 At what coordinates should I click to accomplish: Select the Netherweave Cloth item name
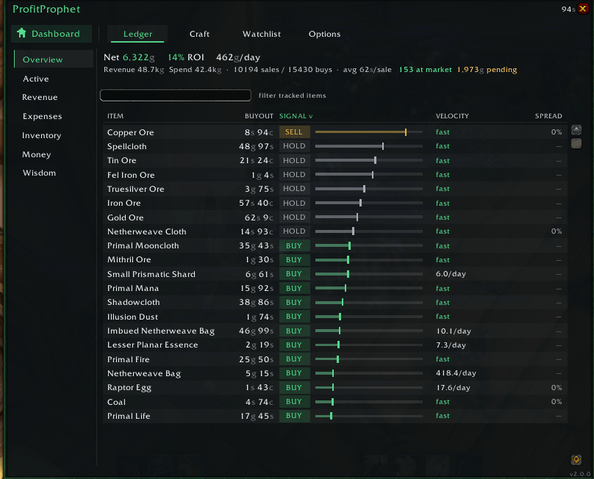click(x=146, y=231)
